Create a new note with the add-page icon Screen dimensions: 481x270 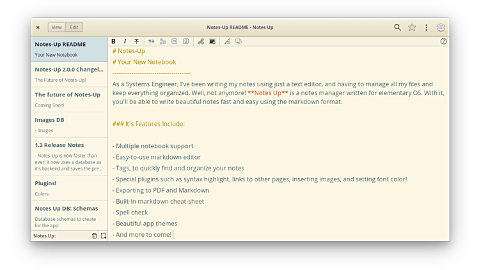[103, 236]
